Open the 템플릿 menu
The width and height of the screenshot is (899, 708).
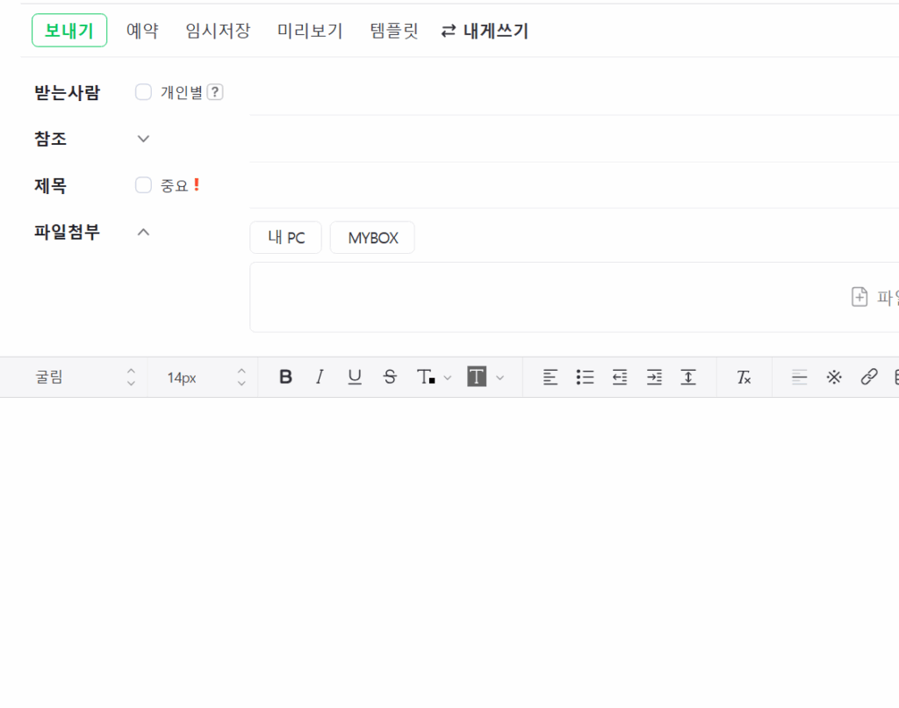394,31
